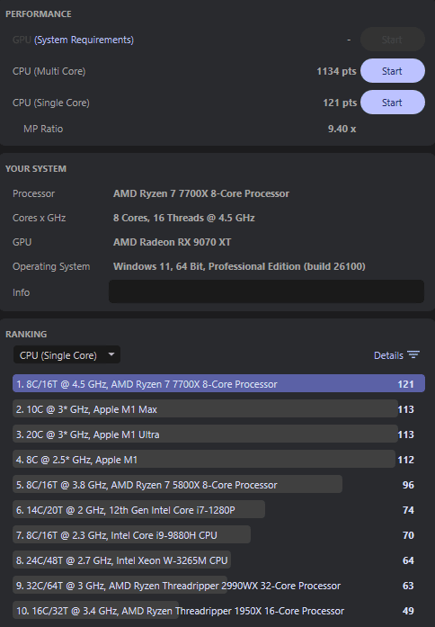Image resolution: width=435 pixels, height=627 pixels.
Task: Select the Apple M1 Max ranking row
Action: [x=218, y=409]
